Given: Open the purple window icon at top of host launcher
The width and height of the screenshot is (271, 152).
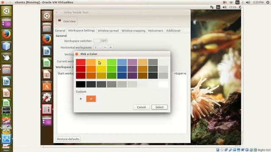Looking at the screenshot, I should point(6,23).
